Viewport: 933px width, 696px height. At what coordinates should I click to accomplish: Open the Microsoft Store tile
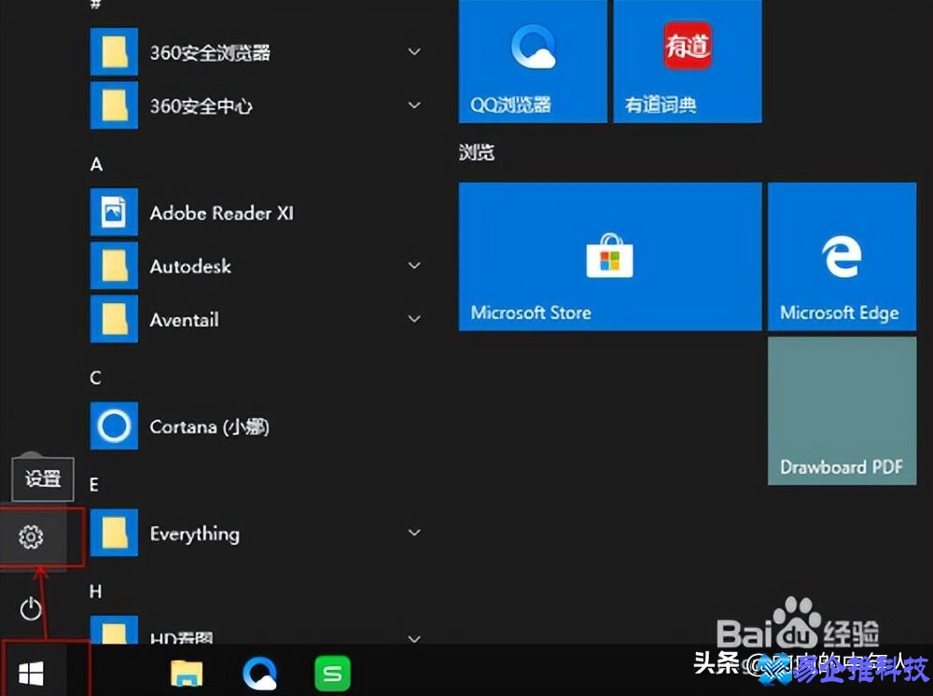(x=609, y=257)
